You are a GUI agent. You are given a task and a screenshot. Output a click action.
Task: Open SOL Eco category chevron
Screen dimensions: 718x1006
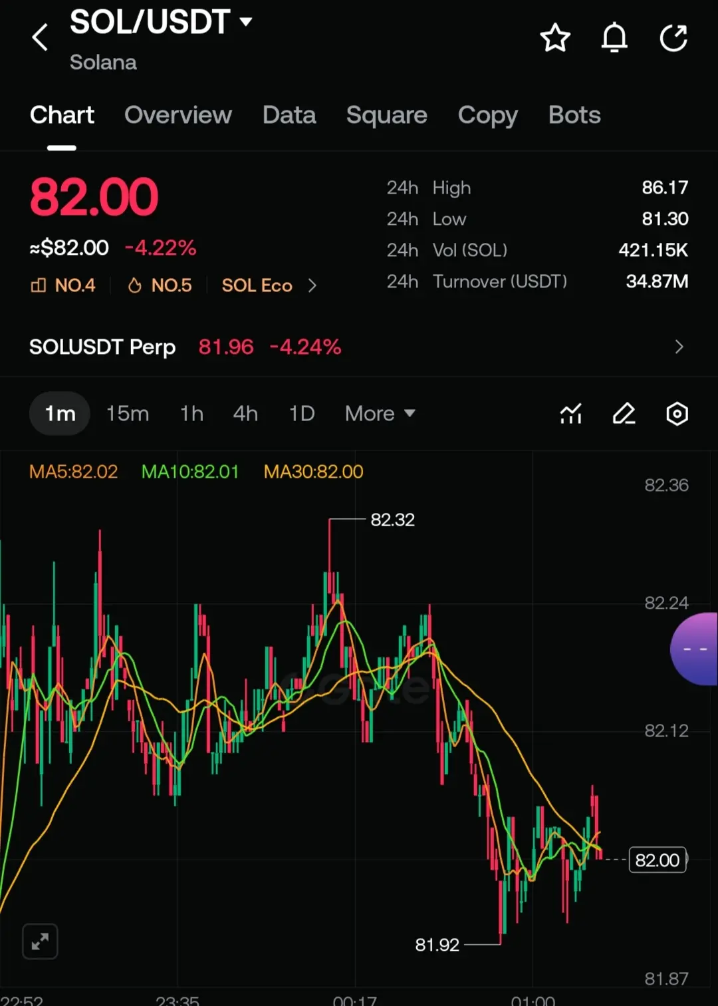312,285
